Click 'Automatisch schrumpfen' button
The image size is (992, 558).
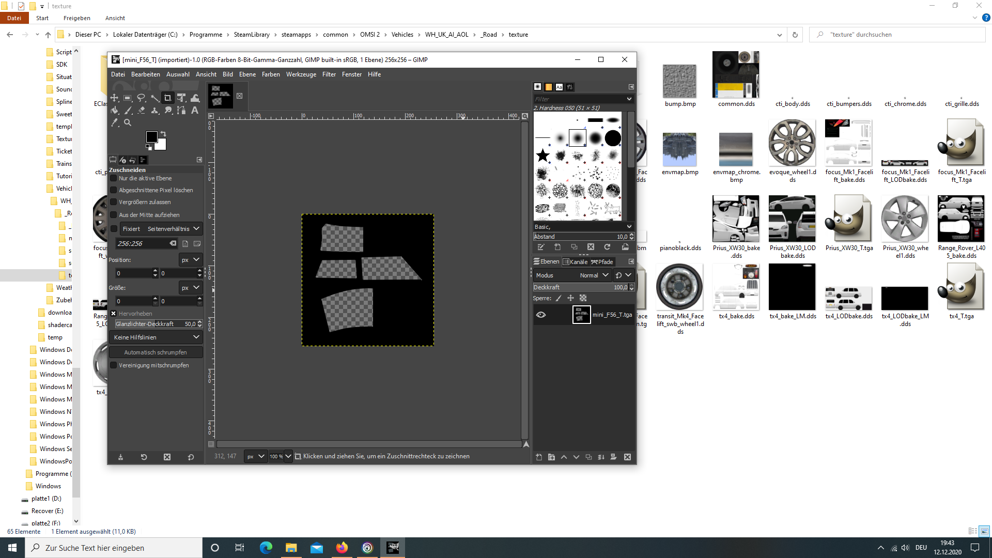pos(156,352)
